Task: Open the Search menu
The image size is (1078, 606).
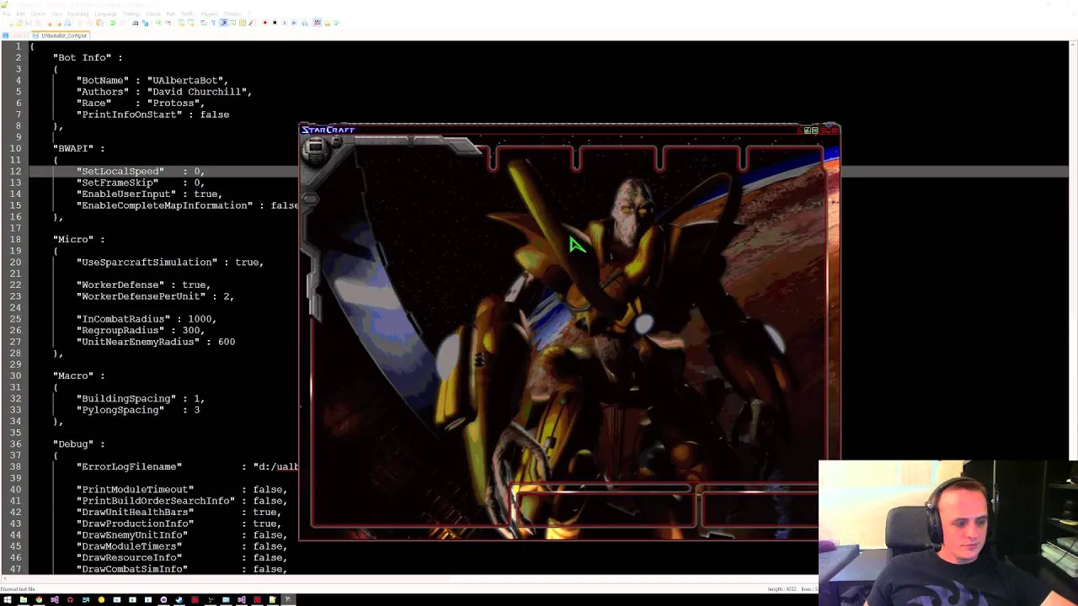Action: click(38, 14)
